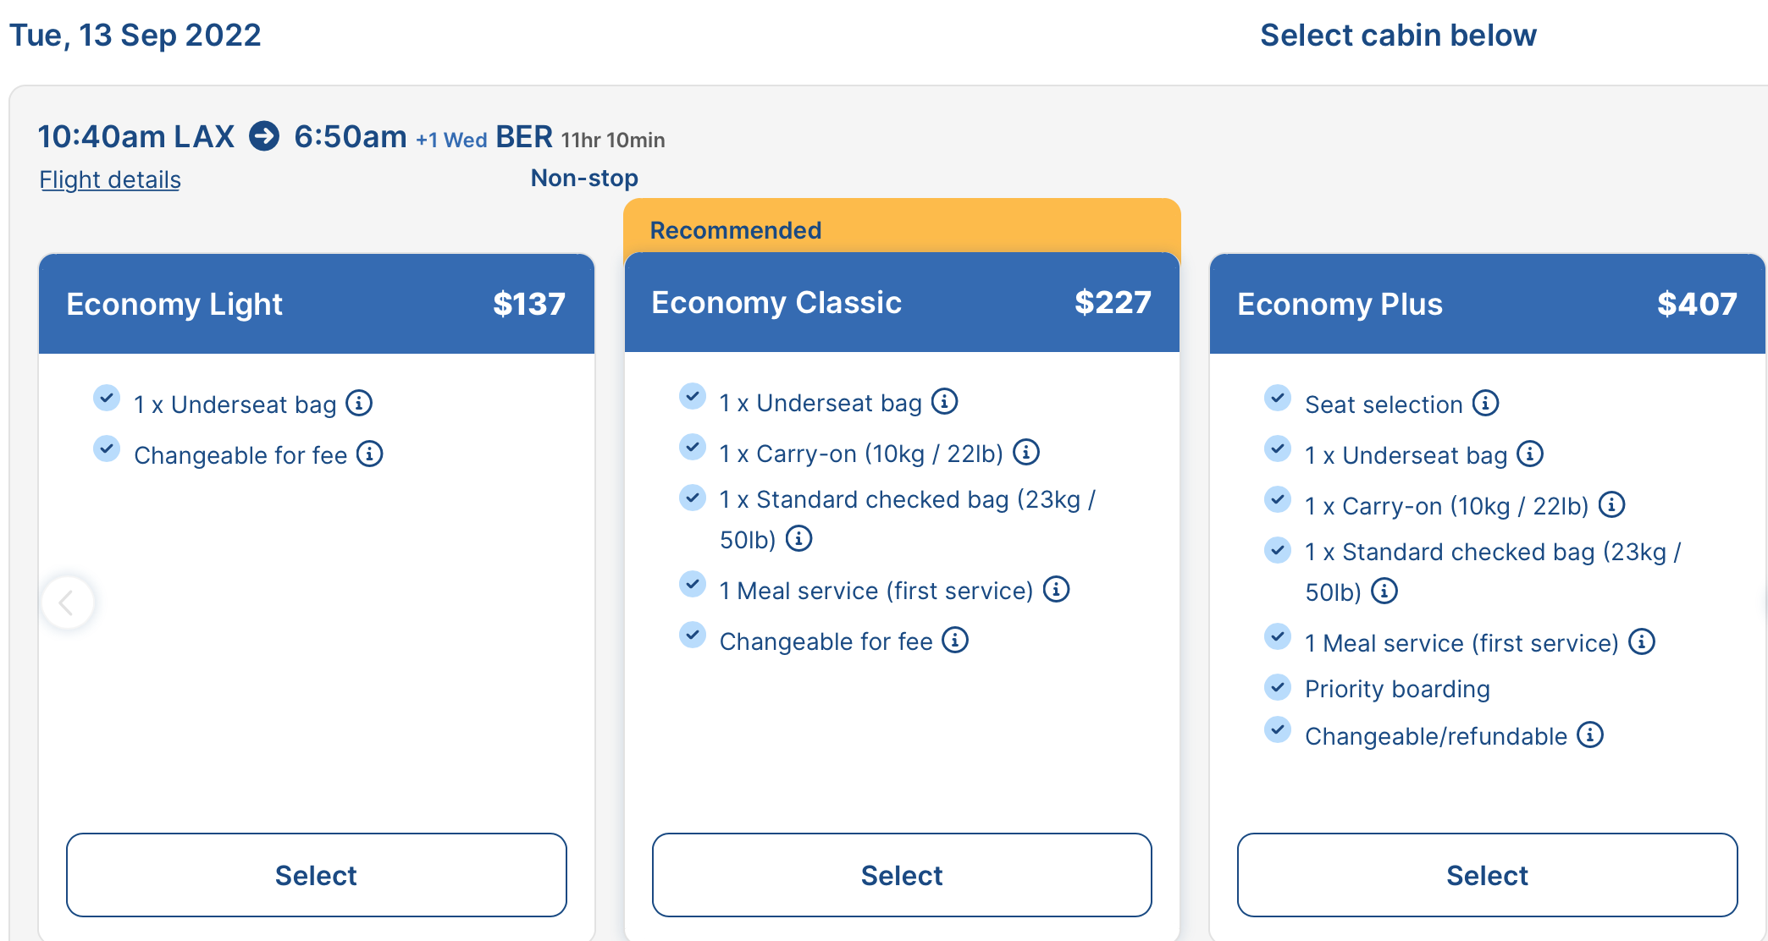Show Seat selection info in Economy Plus
Viewport: 1768px width, 941px height.
pos(1485,403)
